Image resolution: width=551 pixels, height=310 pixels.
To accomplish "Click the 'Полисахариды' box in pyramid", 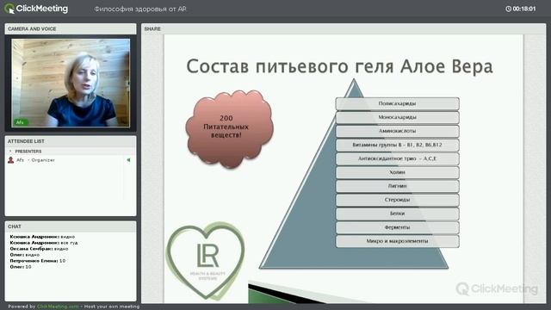I will click(x=398, y=103).
